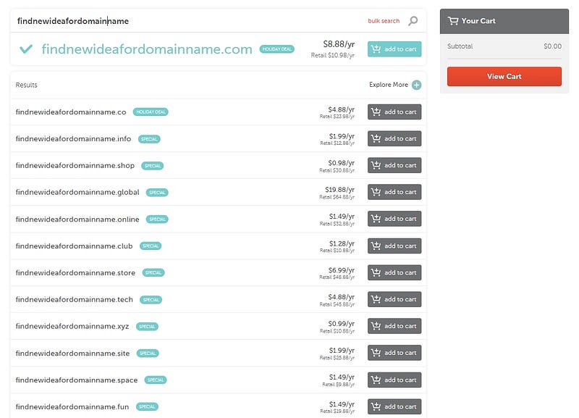579x418 pixels.
Task: Select findnewideafordomainname.club domain name text
Action: coord(74,246)
